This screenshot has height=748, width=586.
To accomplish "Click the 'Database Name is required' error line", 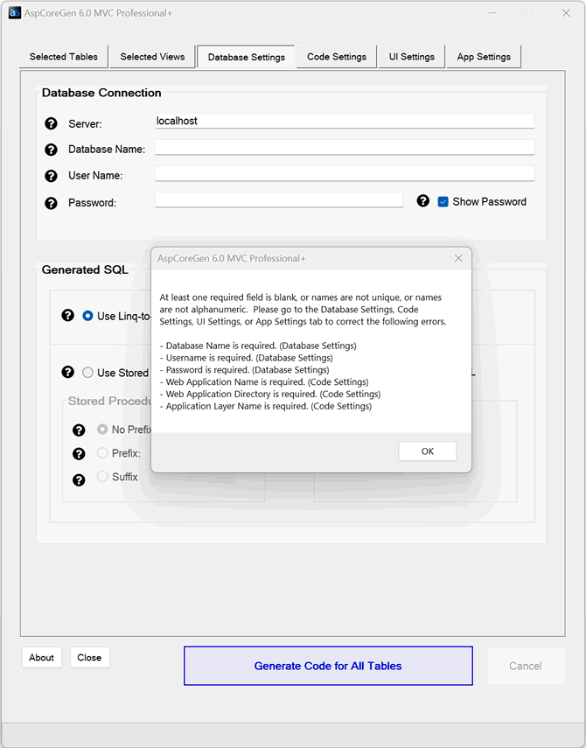I will [x=258, y=346].
